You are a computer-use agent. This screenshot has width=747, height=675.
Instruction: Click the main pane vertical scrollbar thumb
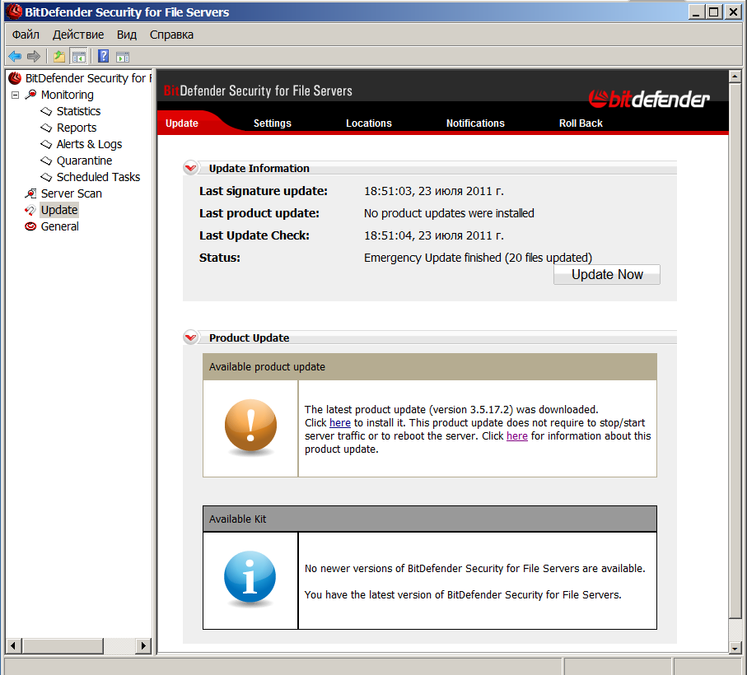[x=735, y=351]
